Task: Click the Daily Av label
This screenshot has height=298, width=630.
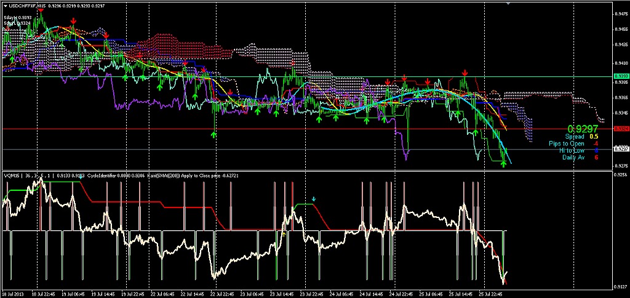Action: click(x=573, y=157)
